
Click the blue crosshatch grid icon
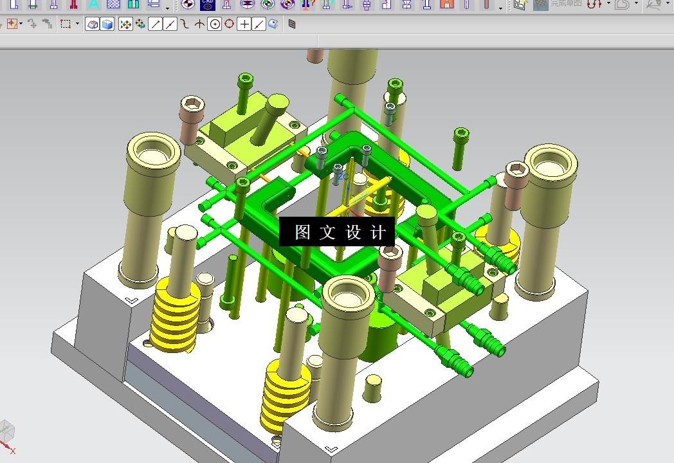113,5
